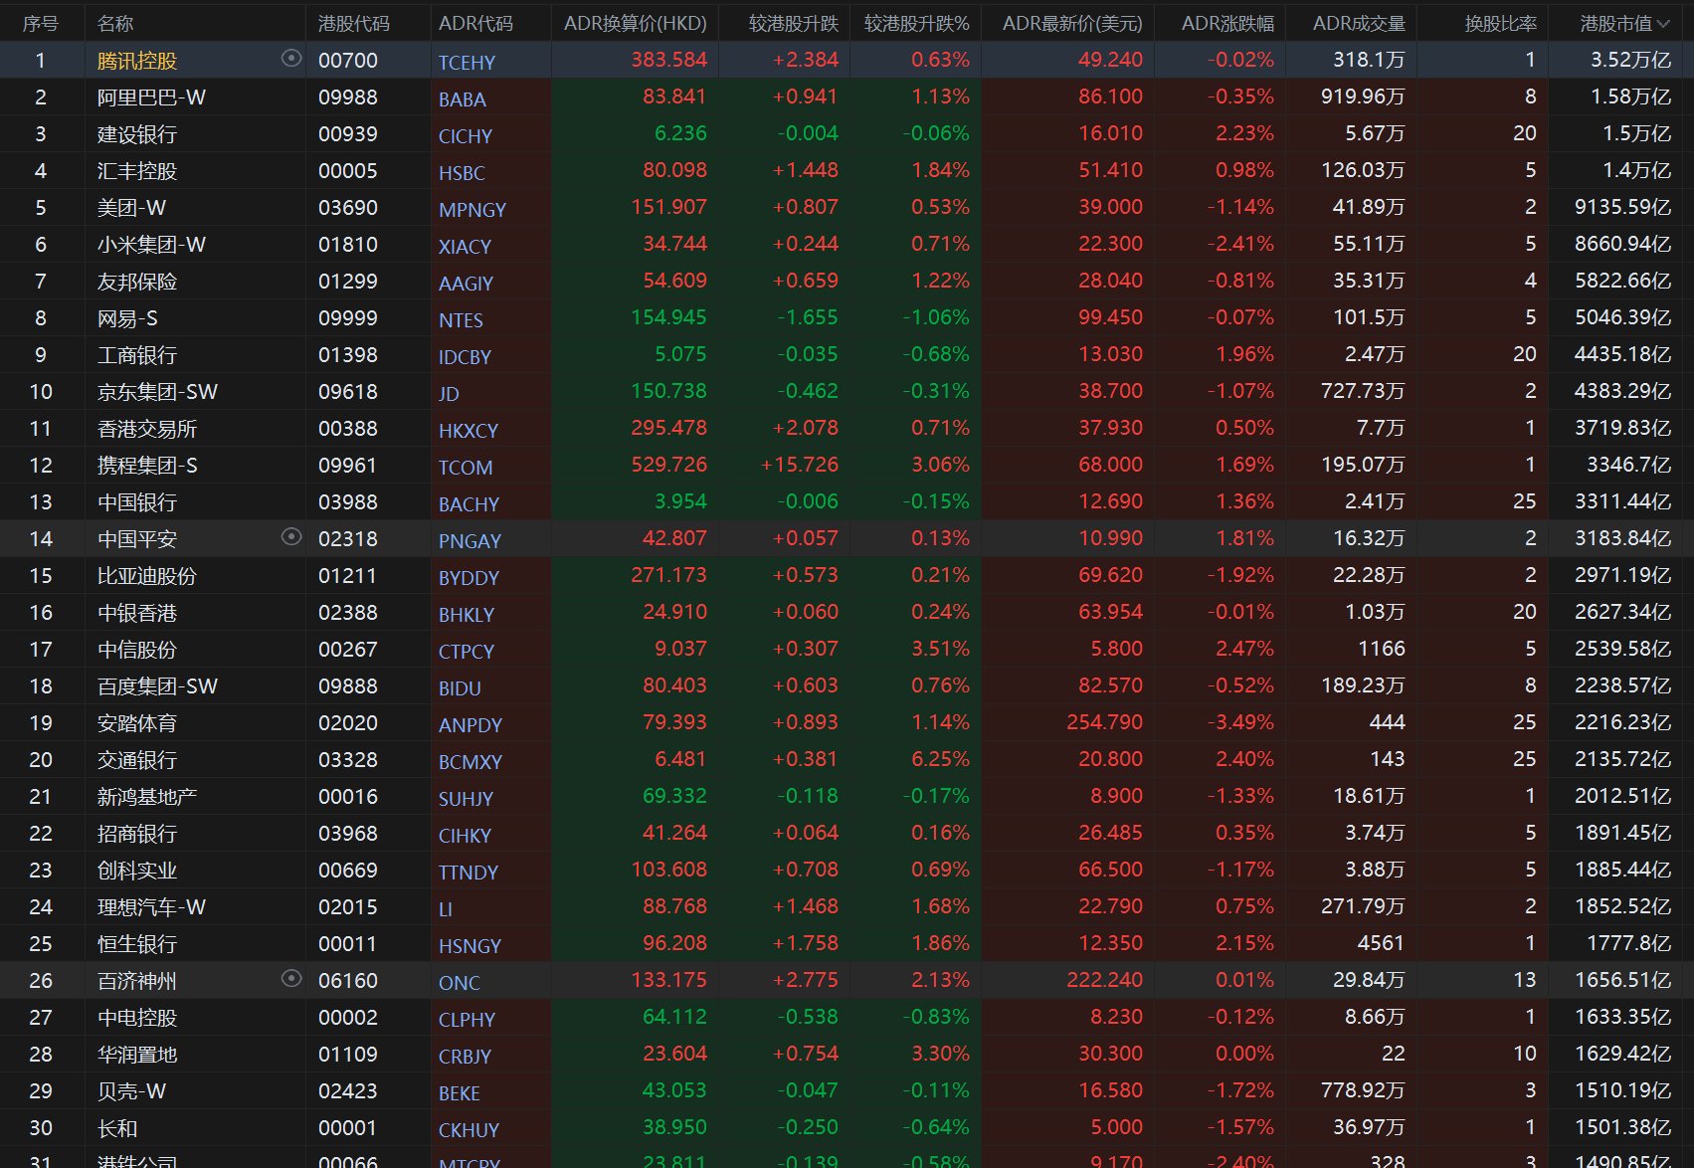Select the 香港交易所 row name
Viewport: 1694px width, 1168px height.
pos(147,429)
